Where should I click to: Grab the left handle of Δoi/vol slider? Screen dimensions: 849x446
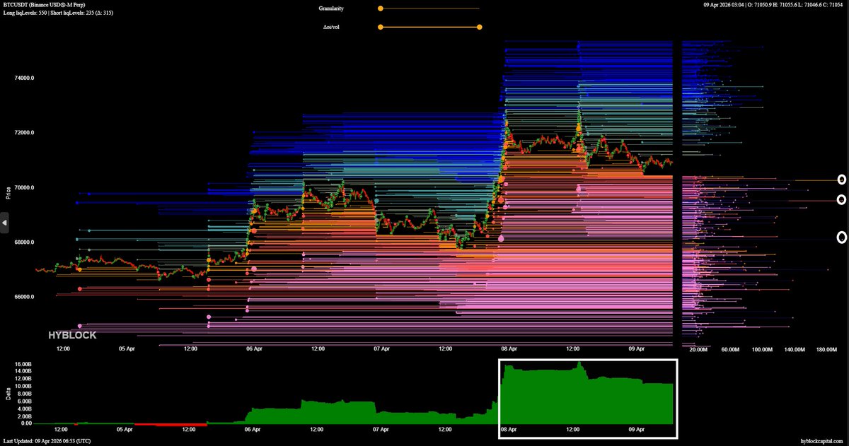381,27
